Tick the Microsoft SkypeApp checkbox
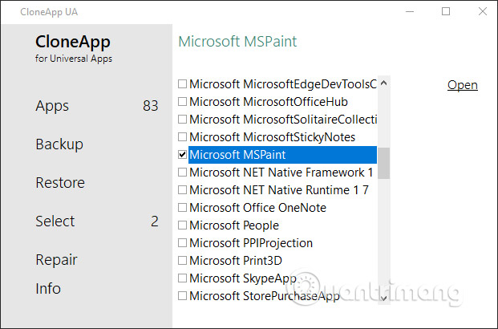The width and height of the screenshot is (498, 329). (182, 278)
